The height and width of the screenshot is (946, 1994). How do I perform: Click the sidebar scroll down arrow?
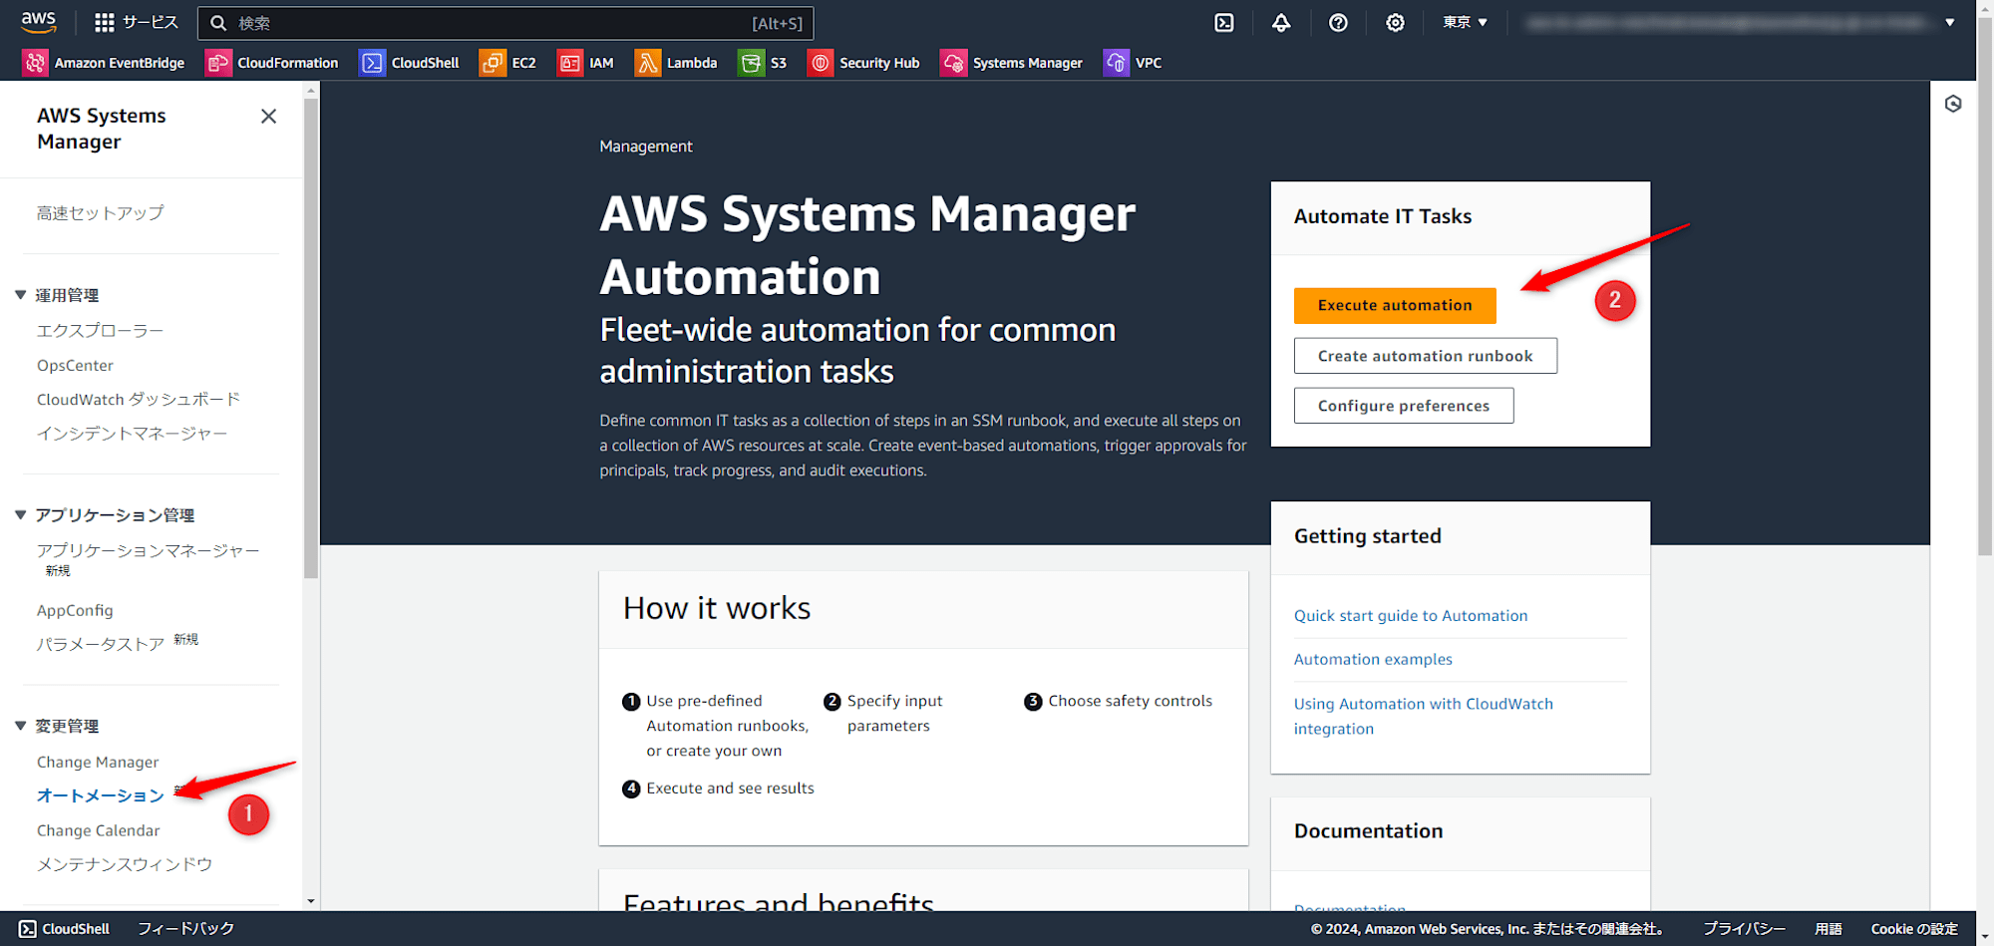[311, 901]
